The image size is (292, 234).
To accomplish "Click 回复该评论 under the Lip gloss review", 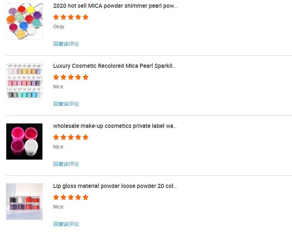I will (x=66, y=224).
